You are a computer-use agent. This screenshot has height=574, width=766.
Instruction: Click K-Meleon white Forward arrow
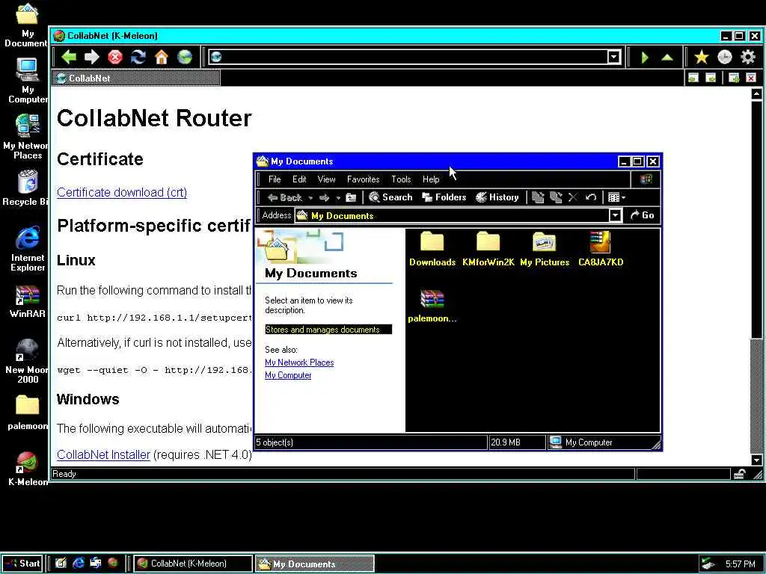pos(91,57)
